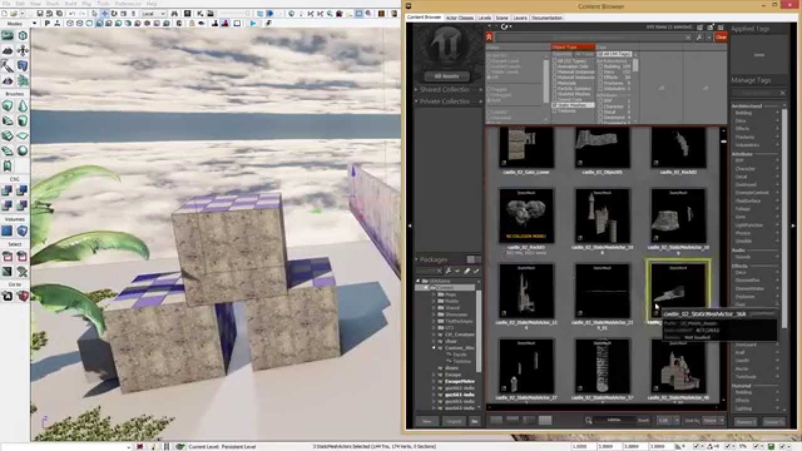Create a Cone builder brush
The height and width of the screenshot is (451, 802).
23,105
